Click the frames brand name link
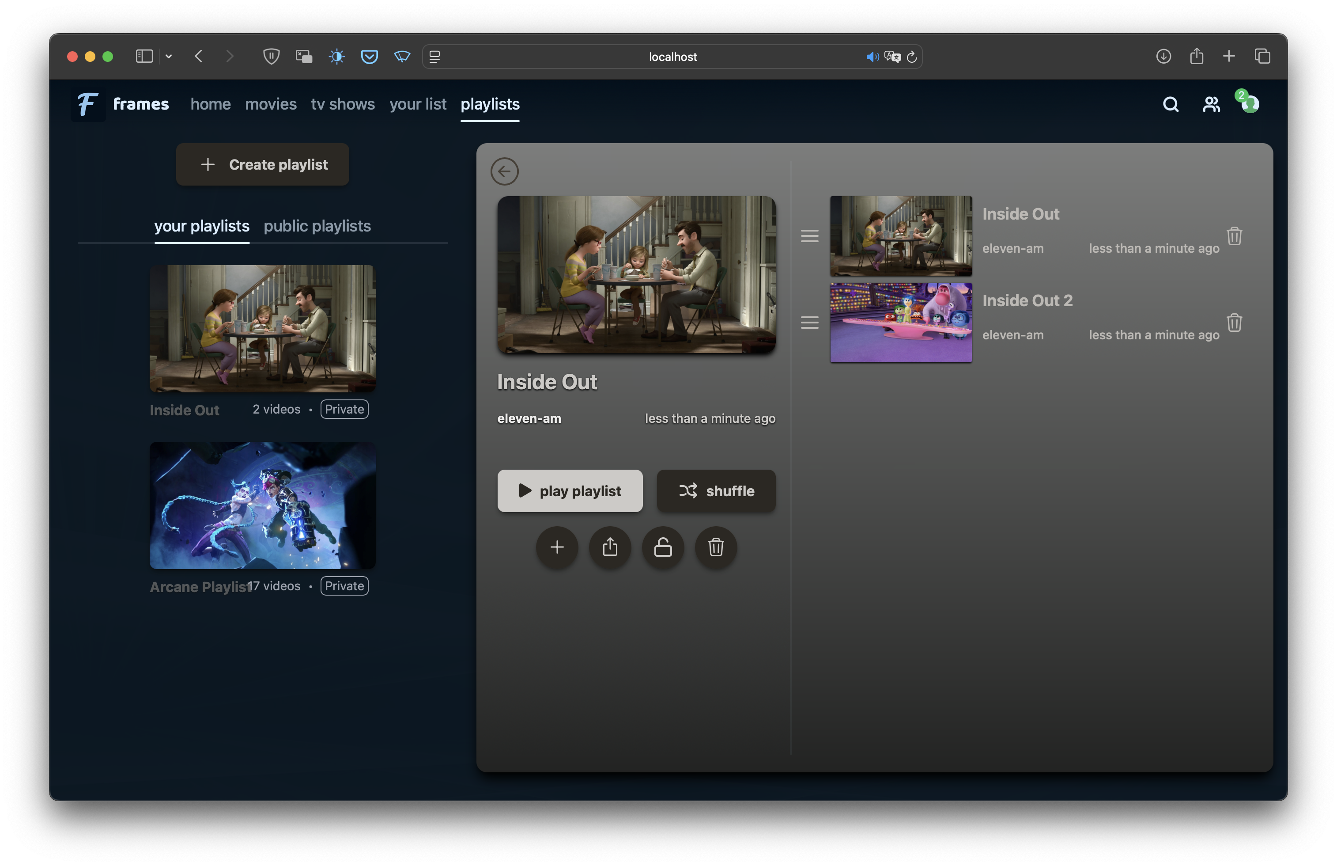1337x866 pixels. 141,104
